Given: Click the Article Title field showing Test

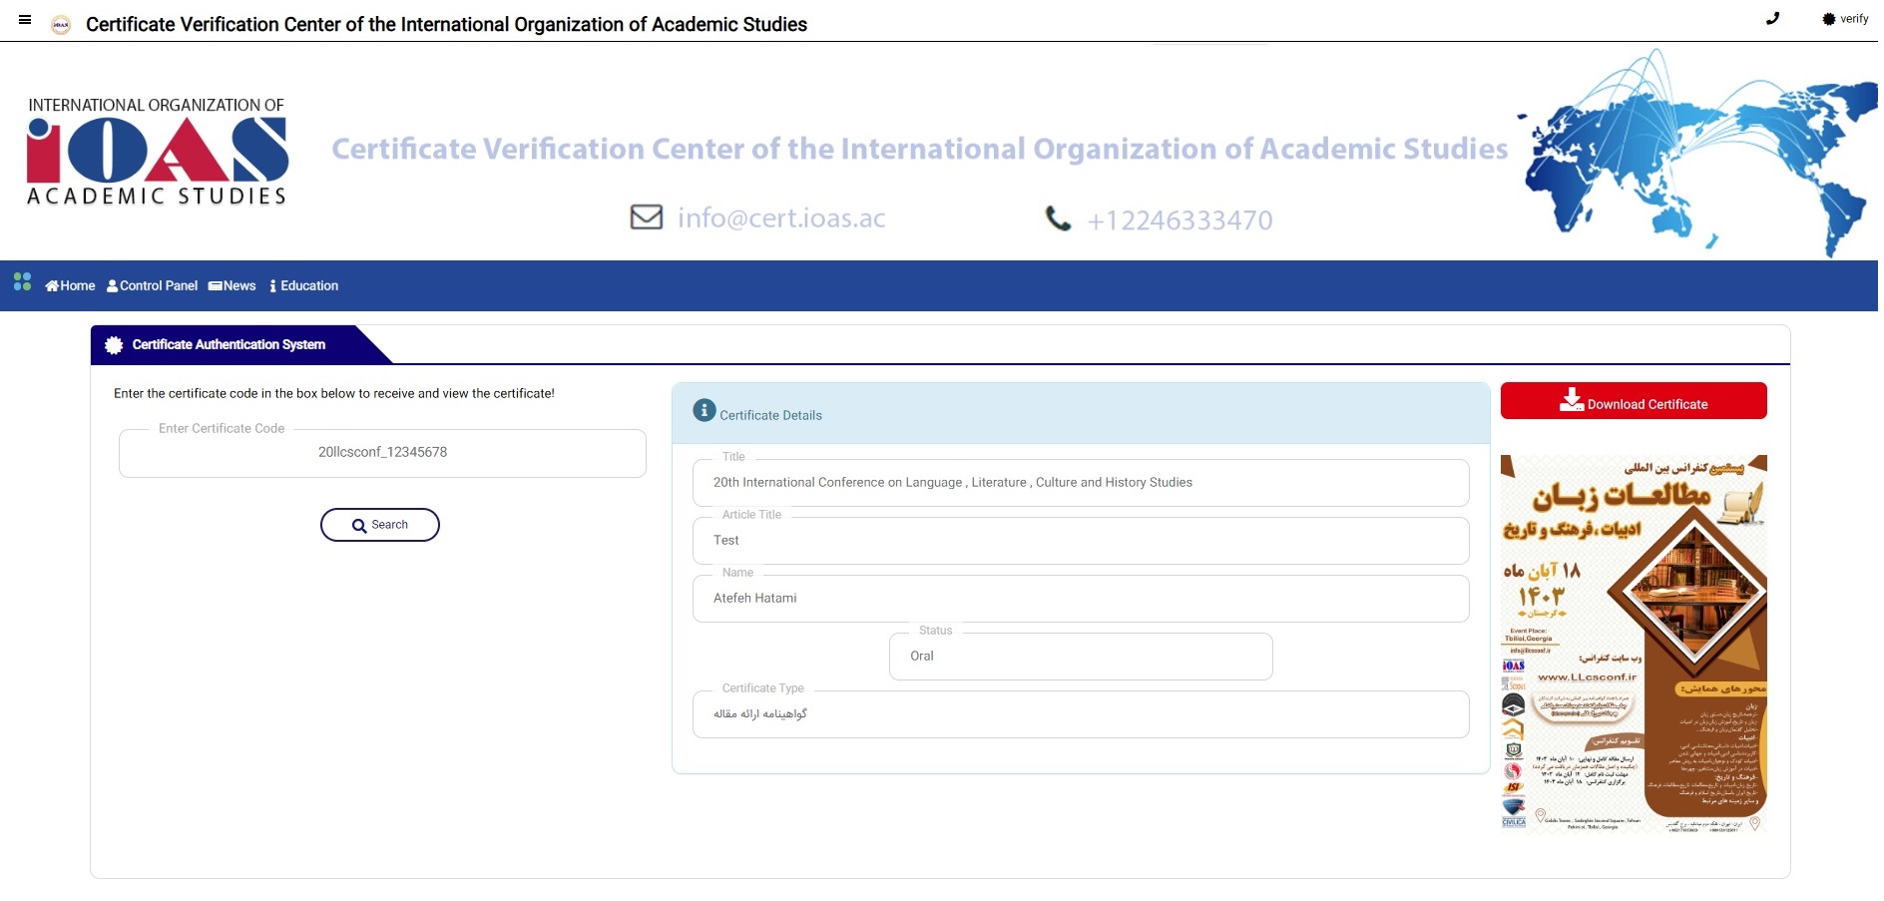Looking at the screenshot, I should coord(1081,541).
